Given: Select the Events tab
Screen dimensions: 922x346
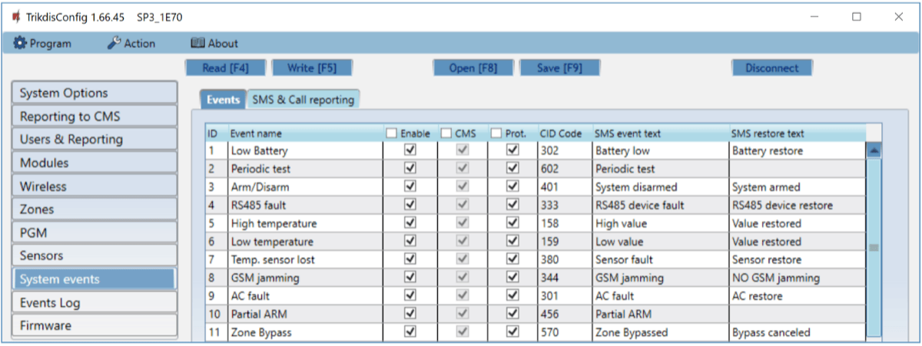Looking at the screenshot, I should pyautogui.click(x=223, y=100).
